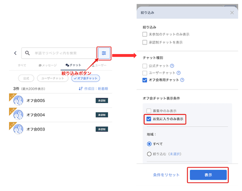Check the 公式チャット checkbox
242x191 pixels.
point(145,66)
